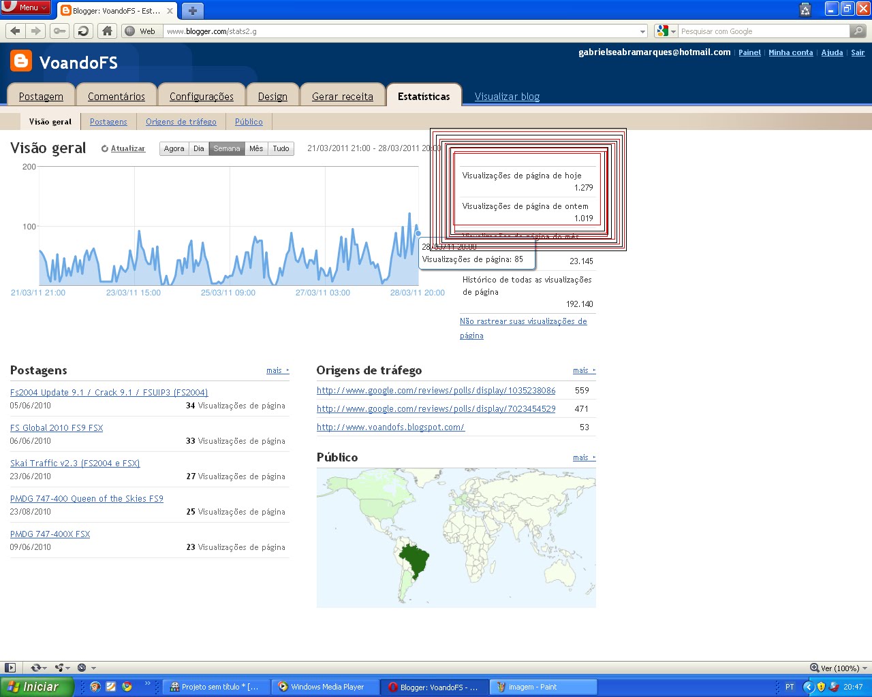Reload the page with the refresh icon

pos(83,31)
